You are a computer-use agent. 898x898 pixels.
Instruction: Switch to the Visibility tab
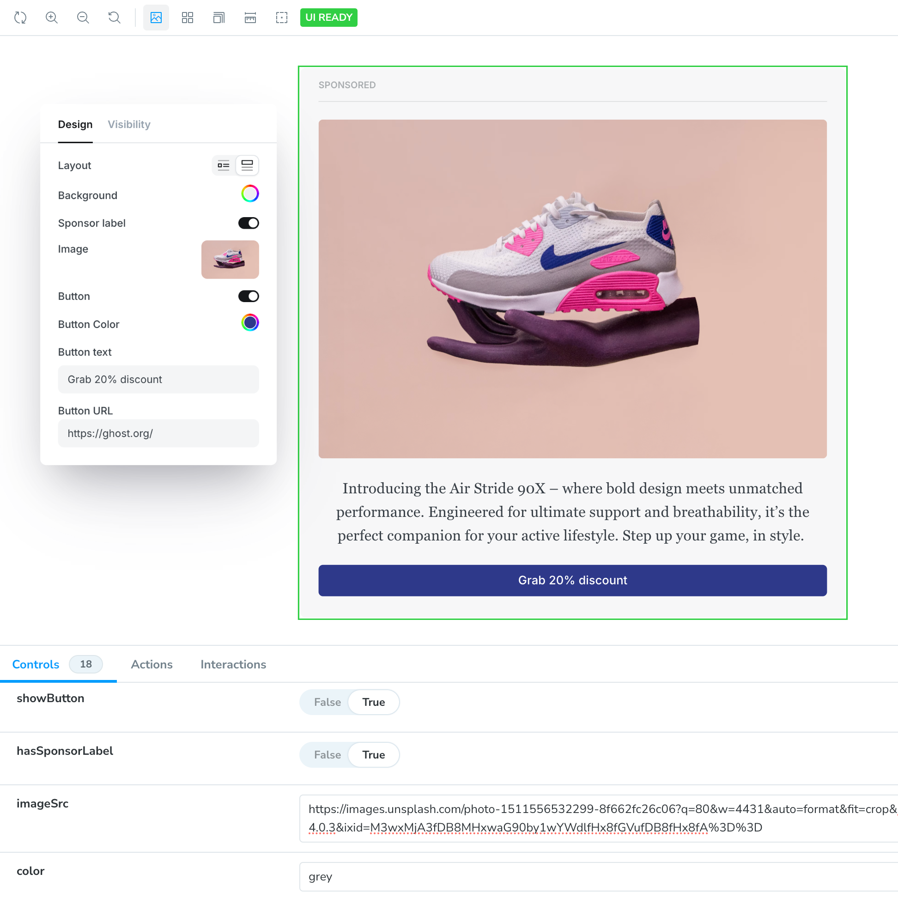(x=129, y=124)
